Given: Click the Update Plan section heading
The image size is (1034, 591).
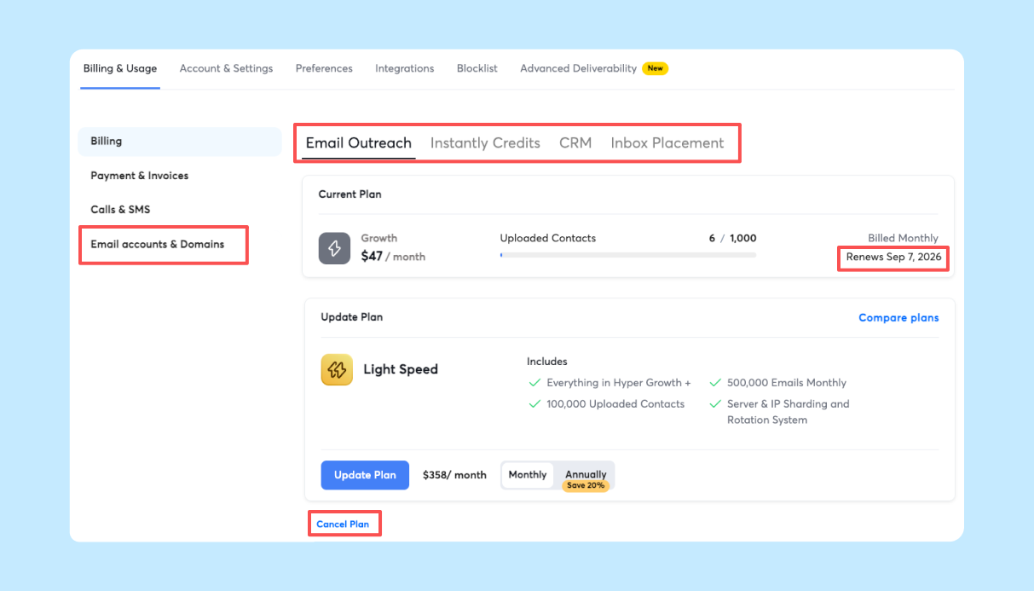Looking at the screenshot, I should [352, 317].
